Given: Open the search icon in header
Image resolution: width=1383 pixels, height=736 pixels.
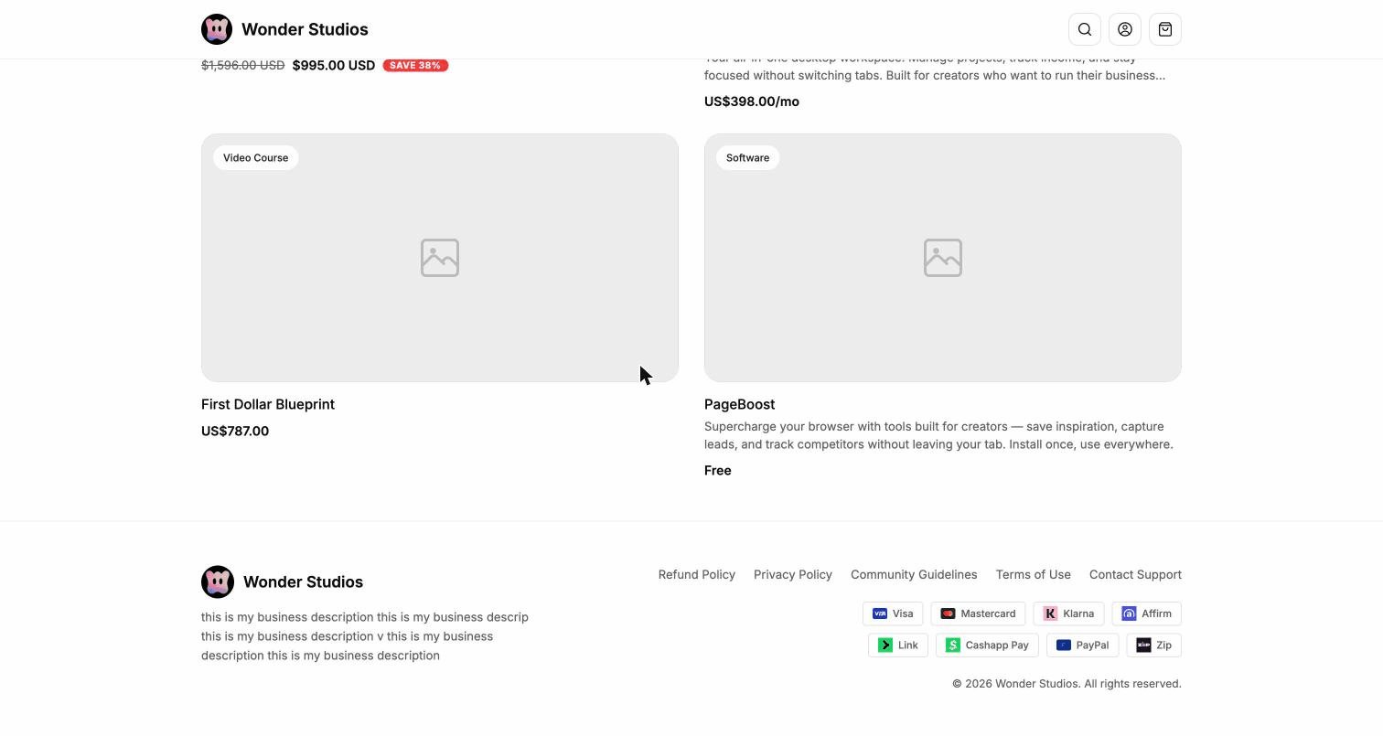Looking at the screenshot, I should click(1085, 29).
